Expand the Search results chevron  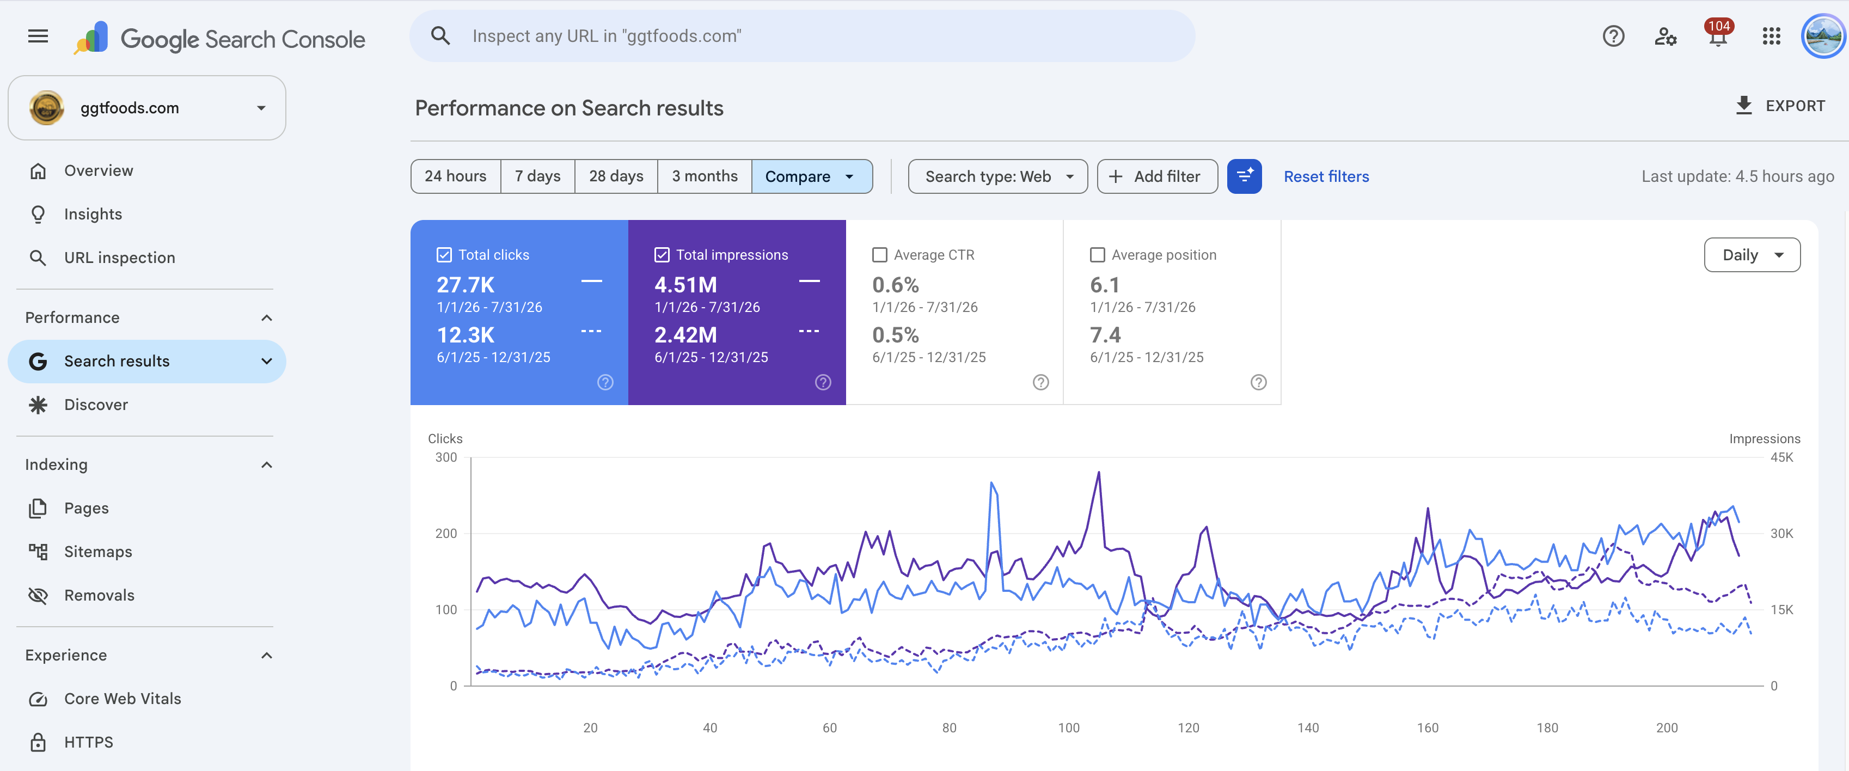266,361
